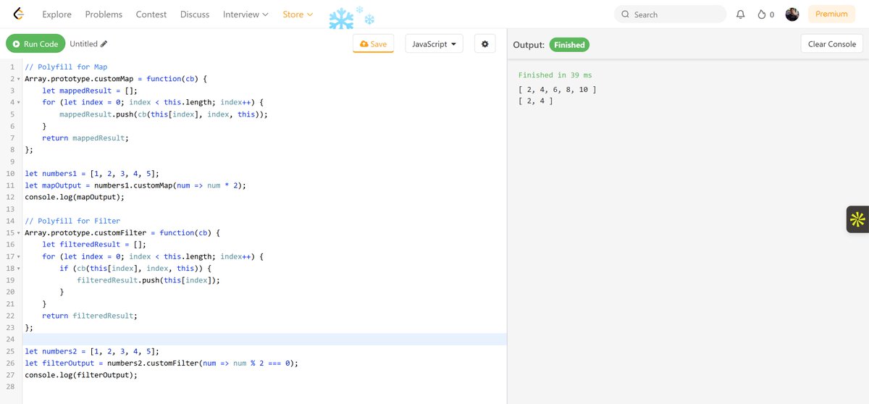
Task: Click 'let numbers2' declaration on line 25
Action: (x=92, y=351)
